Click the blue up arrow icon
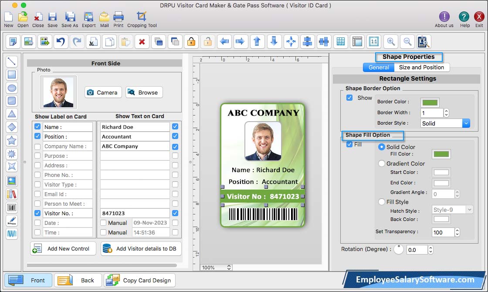 tap(257, 41)
